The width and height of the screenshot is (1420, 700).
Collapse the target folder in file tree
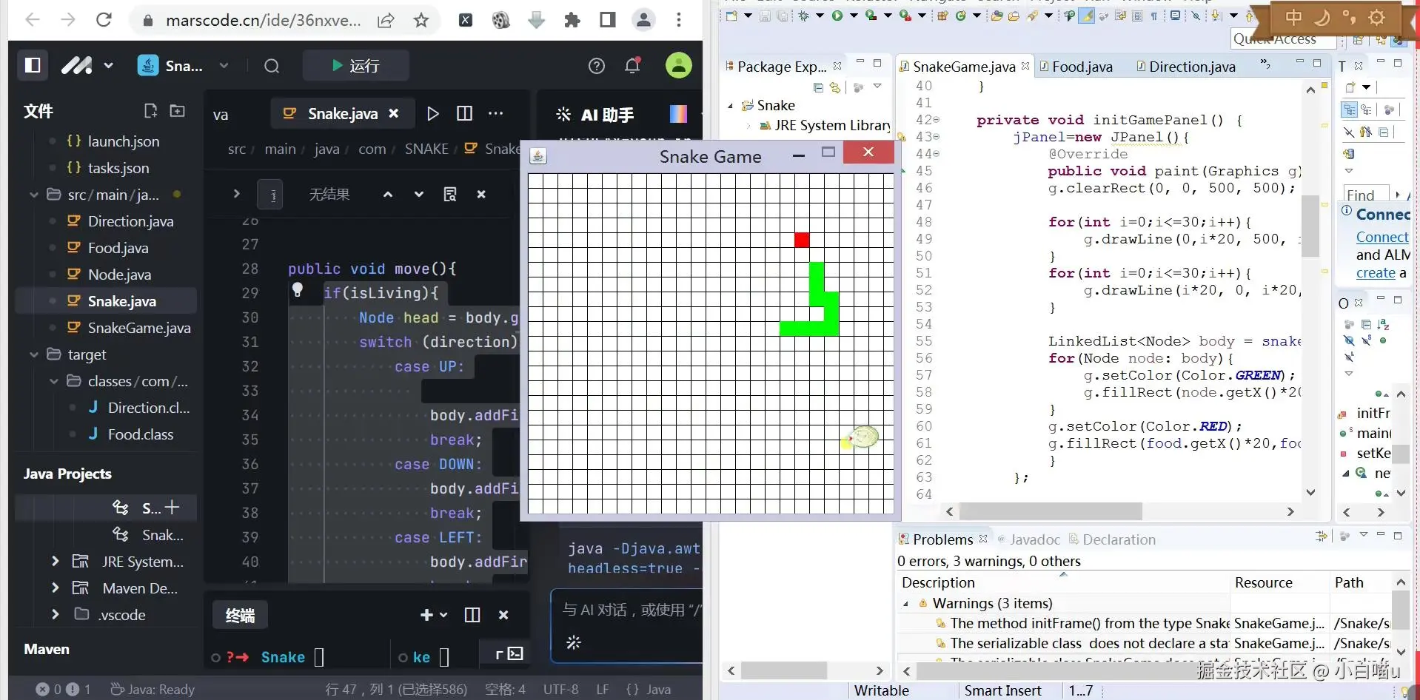click(x=34, y=354)
